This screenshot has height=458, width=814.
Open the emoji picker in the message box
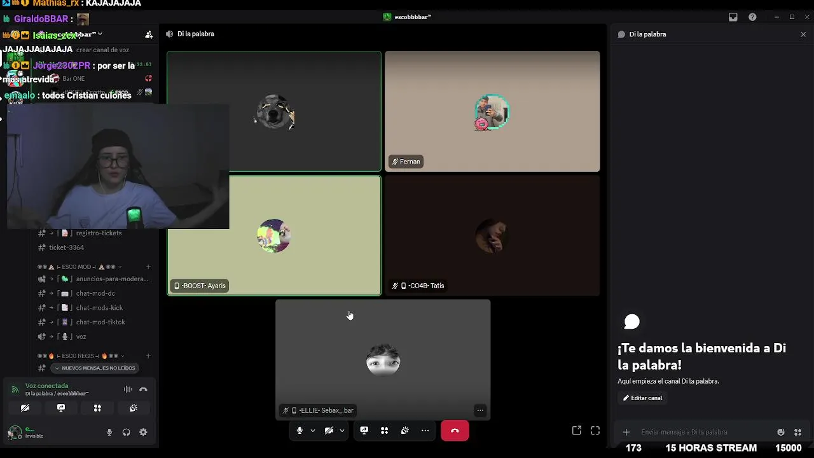781,432
